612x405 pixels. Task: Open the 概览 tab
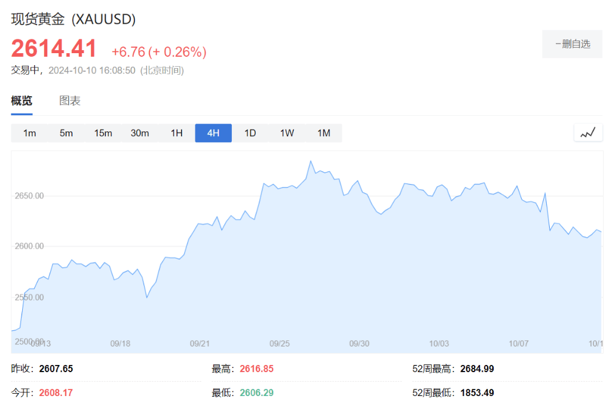(22, 101)
